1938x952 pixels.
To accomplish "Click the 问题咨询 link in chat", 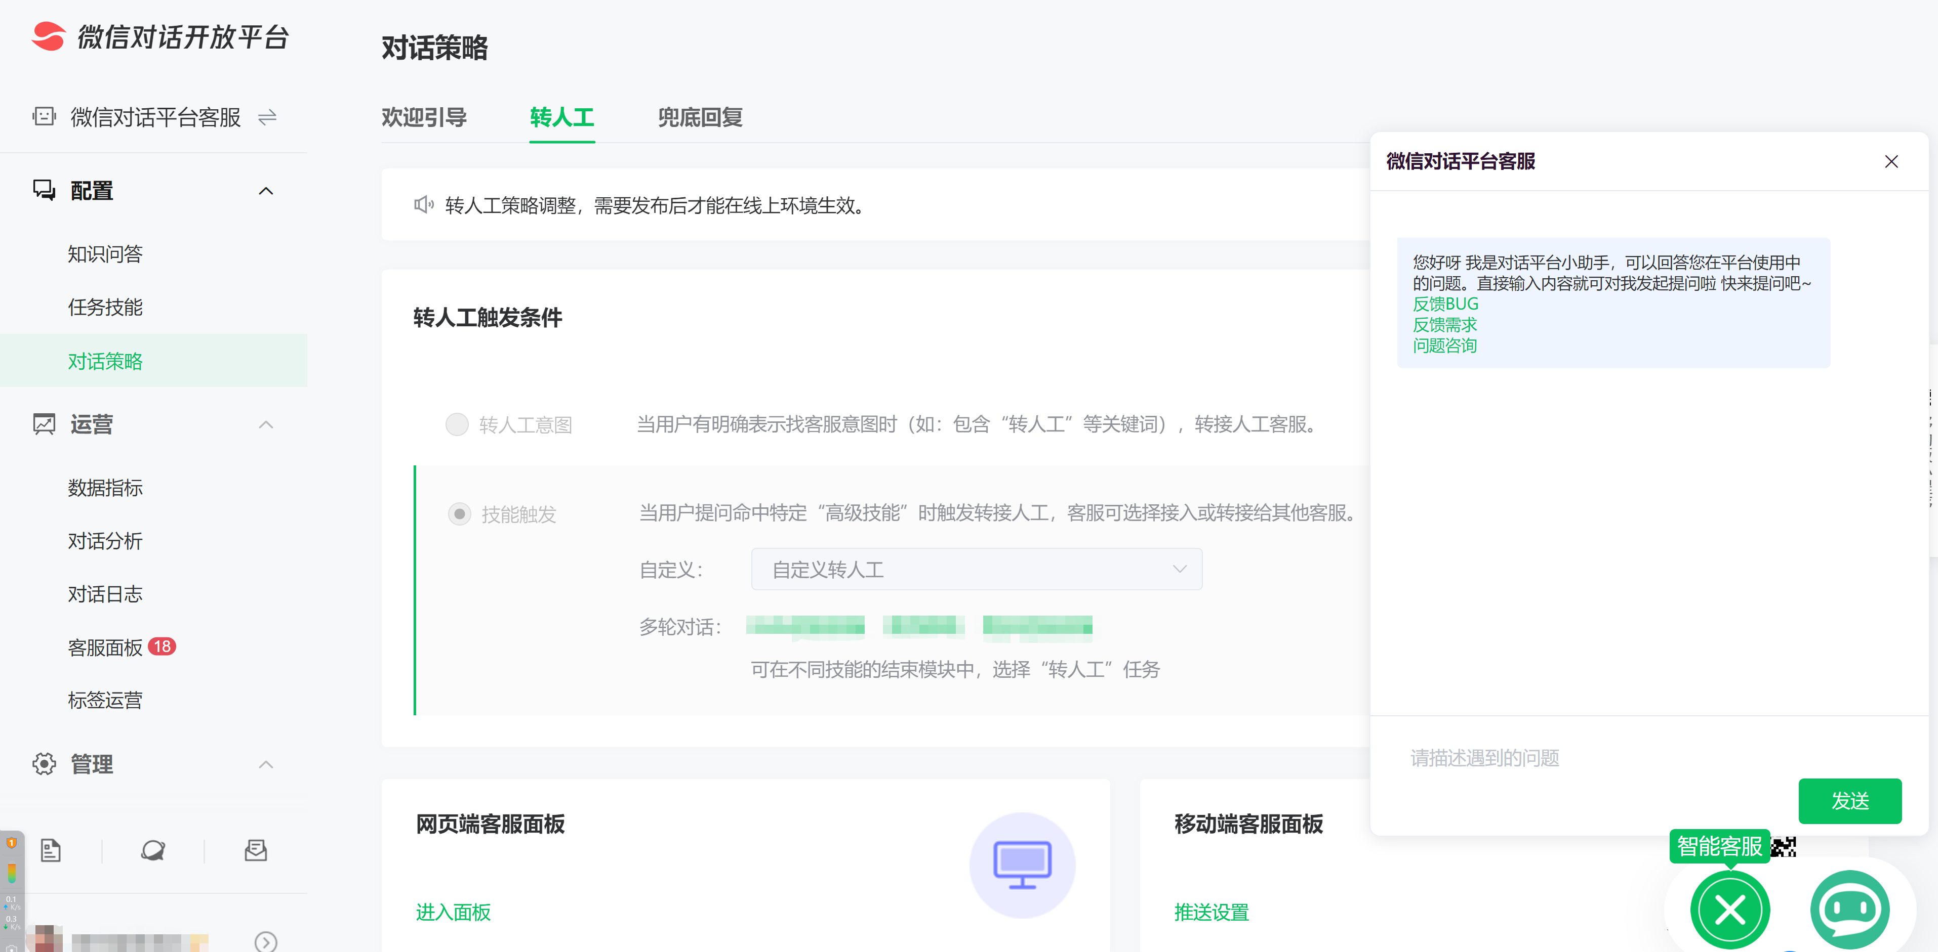I will (1444, 346).
